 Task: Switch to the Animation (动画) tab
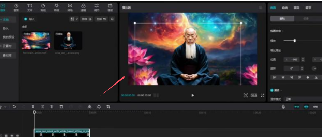[285, 7]
